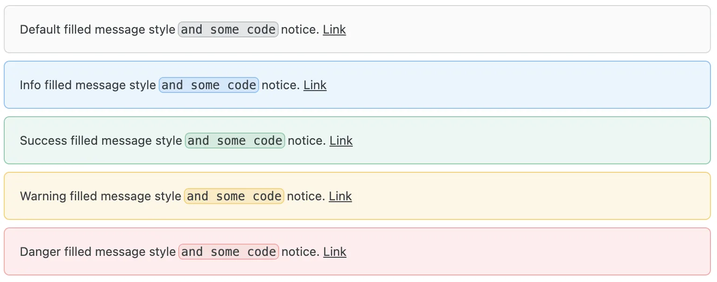Click the green code snippet in Success message
Viewport: 717px width, 282px height.
[235, 141]
